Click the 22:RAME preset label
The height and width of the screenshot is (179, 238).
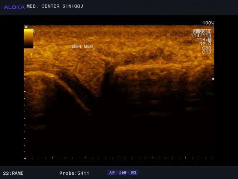(13, 173)
